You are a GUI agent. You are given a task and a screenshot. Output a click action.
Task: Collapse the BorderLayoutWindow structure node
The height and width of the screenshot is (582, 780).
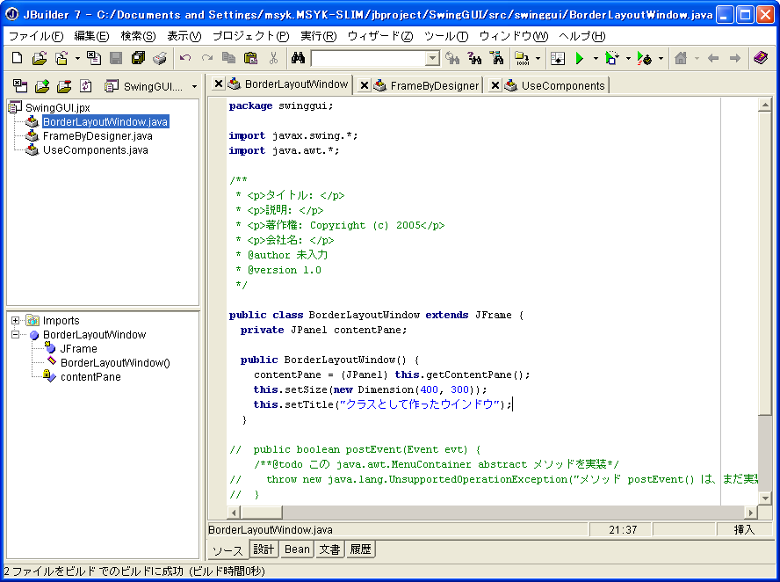tap(15, 335)
